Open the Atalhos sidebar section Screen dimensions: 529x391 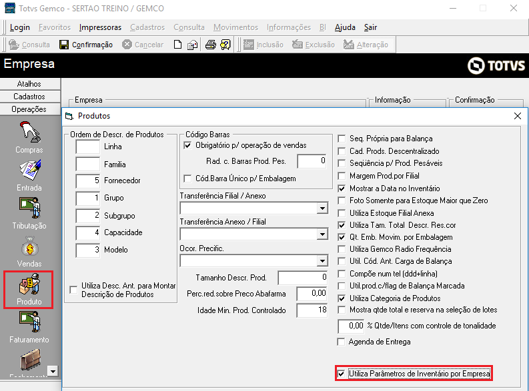pos(30,84)
